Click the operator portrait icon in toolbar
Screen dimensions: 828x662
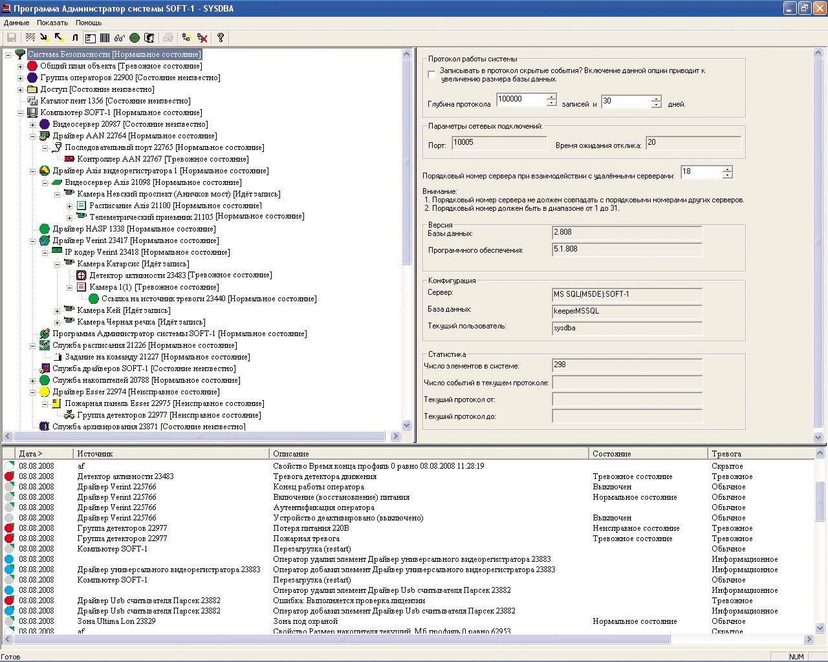pyautogui.click(x=149, y=38)
